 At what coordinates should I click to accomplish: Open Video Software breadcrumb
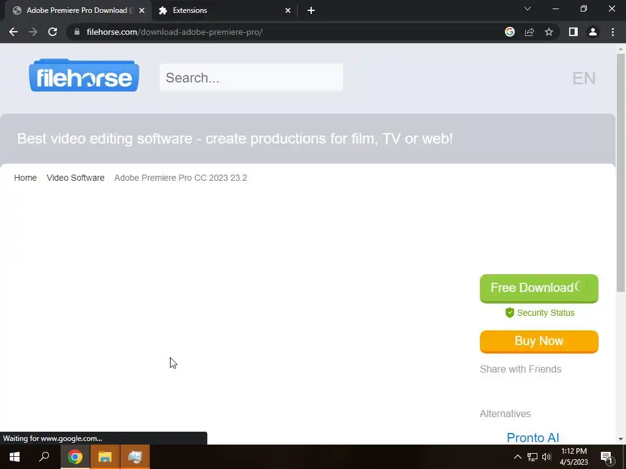(x=75, y=178)
